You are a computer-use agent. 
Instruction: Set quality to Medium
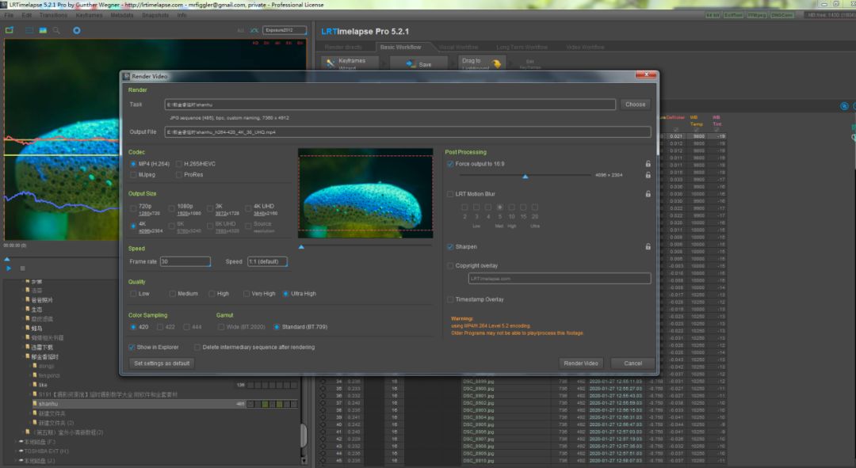(x=173, y=294)
